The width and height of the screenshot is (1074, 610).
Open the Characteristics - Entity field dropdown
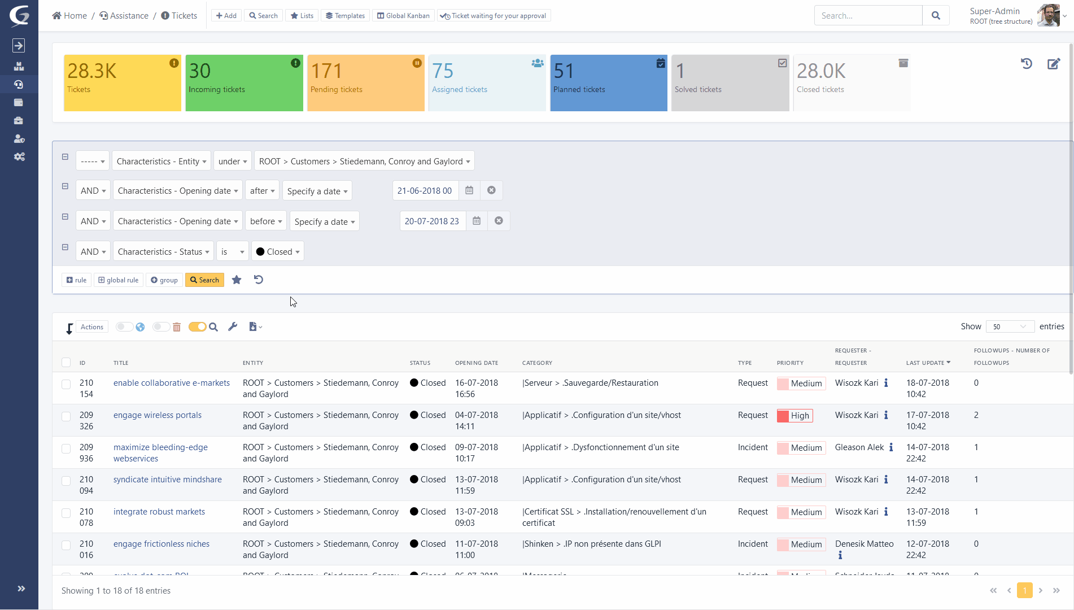pyautogui.click(x=161, y=161)
